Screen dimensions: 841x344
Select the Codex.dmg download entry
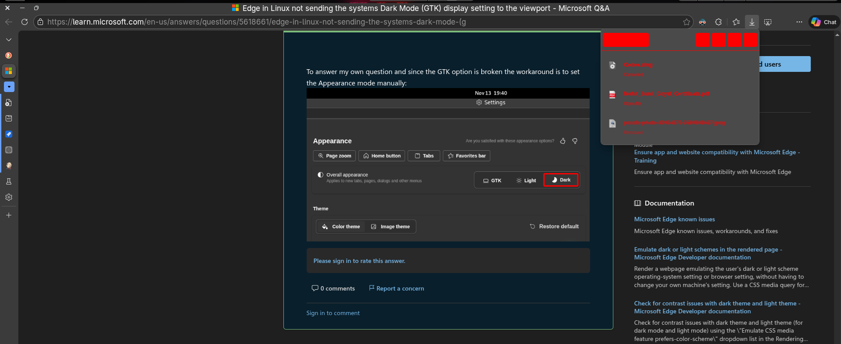pyautogui.click(x=680, y=69)
